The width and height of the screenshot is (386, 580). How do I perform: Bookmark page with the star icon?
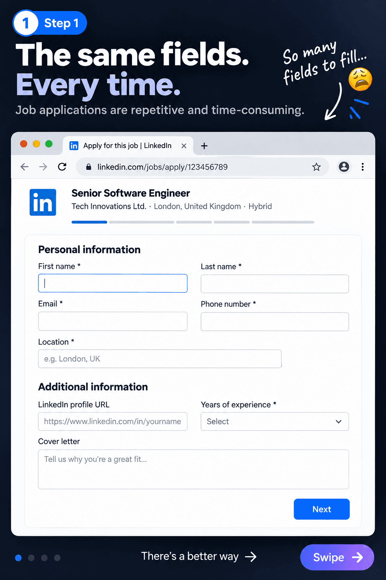316,167
